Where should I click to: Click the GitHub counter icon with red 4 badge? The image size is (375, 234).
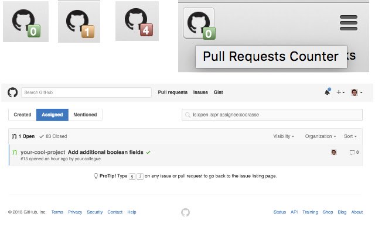138,22
